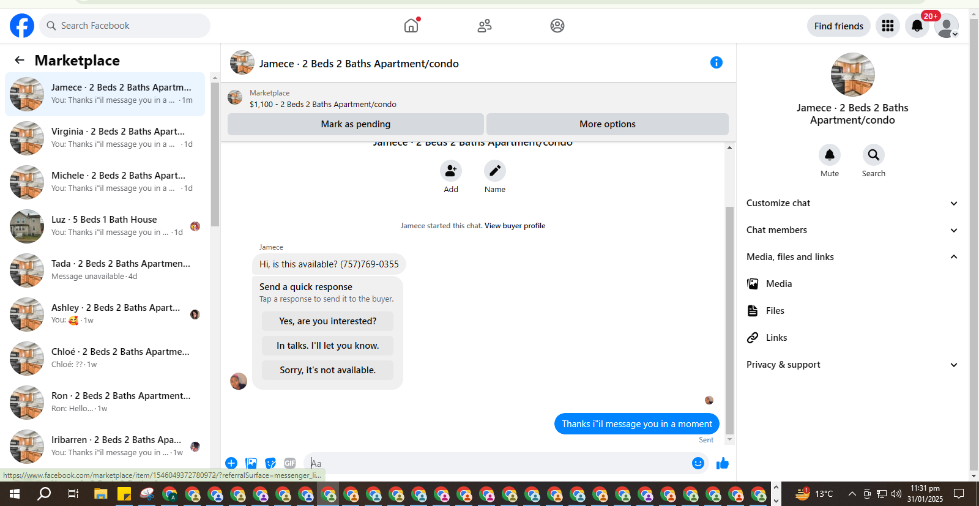The width and height of the screenshot is (979, 506).
Task: Click the listing photo in the right panel
Action: pos(852,75)
